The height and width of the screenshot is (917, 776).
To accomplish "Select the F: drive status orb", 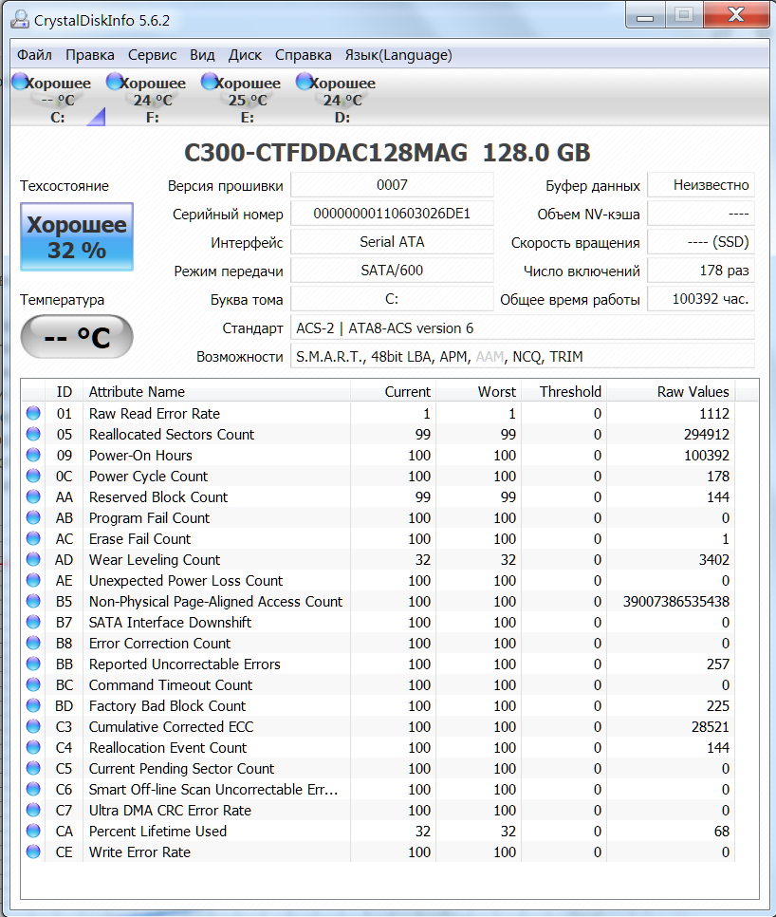I will pos(115,83).
